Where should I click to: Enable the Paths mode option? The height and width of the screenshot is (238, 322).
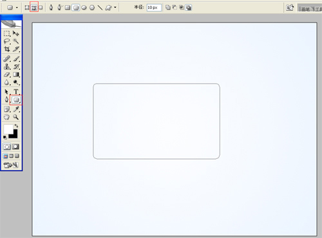click(34, 8)
